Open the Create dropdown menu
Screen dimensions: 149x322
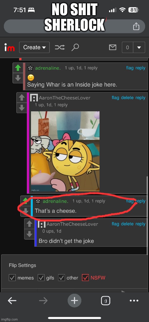(x=34, y=47)
